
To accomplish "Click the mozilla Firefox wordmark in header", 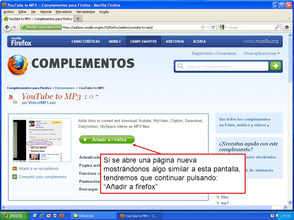I will point(21,41).
